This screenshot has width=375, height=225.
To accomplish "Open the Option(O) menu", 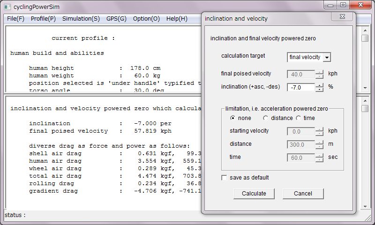I will click(x=146, y=19).
